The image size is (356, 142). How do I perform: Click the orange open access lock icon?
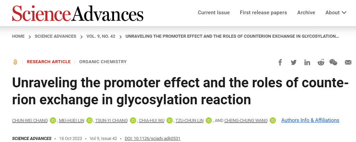click(x=15, y=62)
